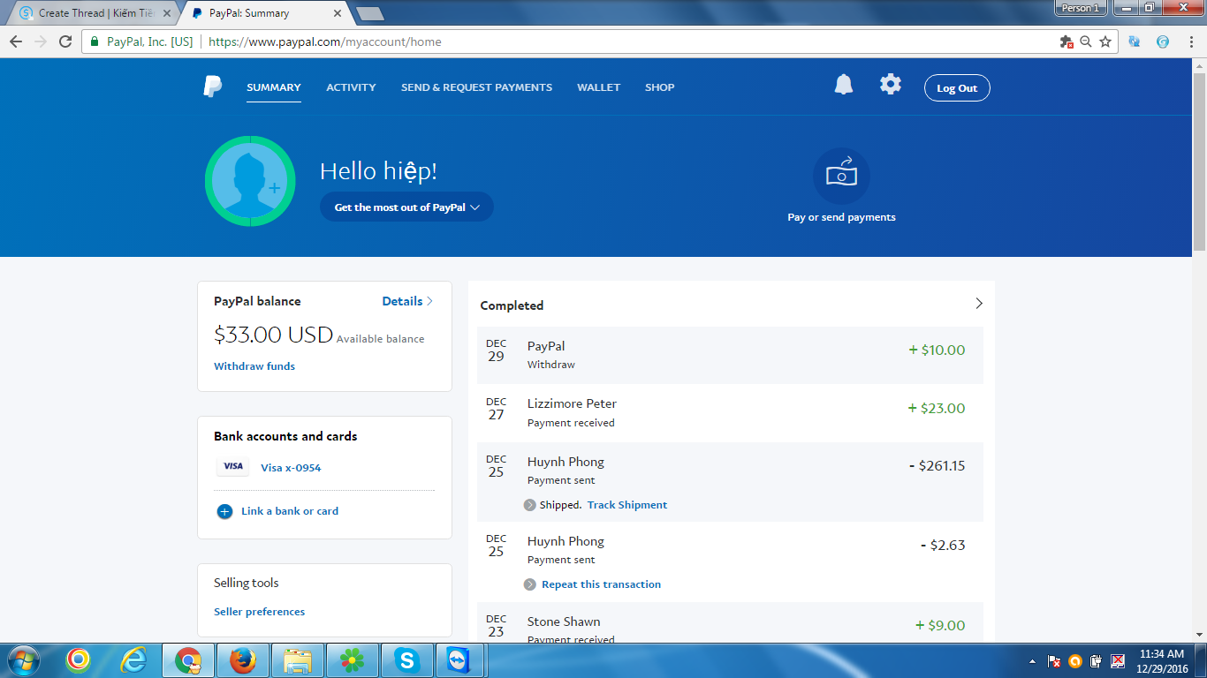1207x678 pixels.
Task: Click the profile avatar photo
Action: tap(250, 181)
